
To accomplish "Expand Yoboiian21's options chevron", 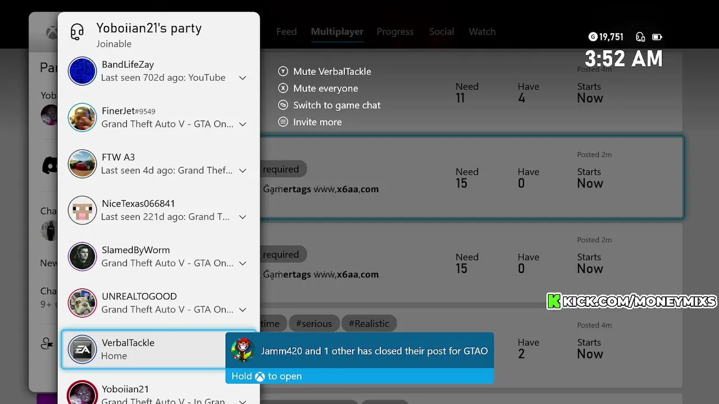I will click(243, 401).
